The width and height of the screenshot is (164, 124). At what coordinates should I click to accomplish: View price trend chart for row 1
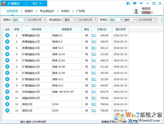click(94, 35)
